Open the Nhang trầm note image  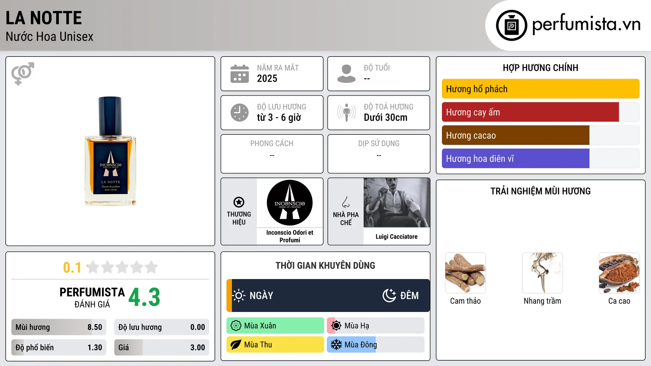[x=542, y=273]
